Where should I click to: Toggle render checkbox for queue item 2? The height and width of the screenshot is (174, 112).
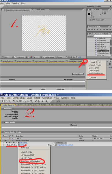[5, 140]
